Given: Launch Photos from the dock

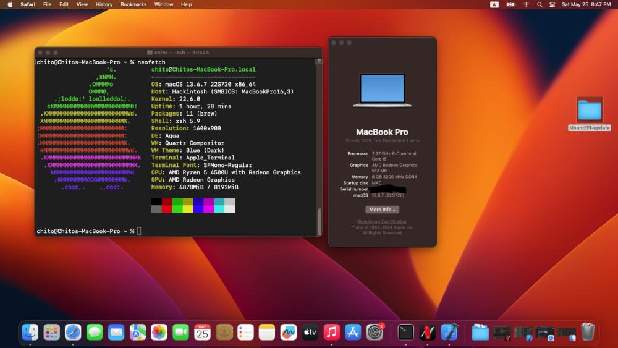Looking at the screenshot, I should pyautogui.click(x=159, y=332).
